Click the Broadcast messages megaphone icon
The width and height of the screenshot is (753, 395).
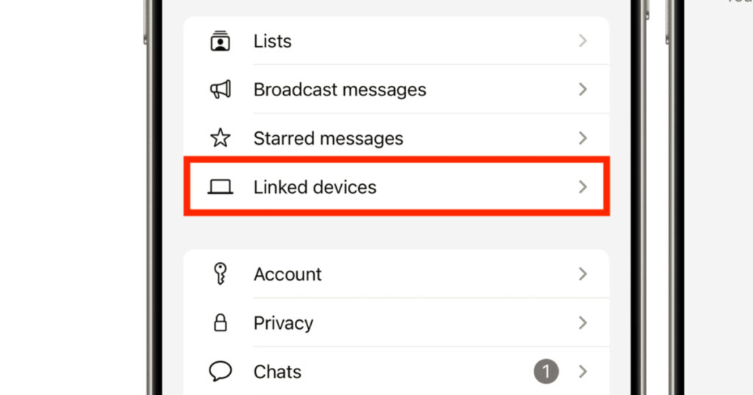tap(220, 90)
